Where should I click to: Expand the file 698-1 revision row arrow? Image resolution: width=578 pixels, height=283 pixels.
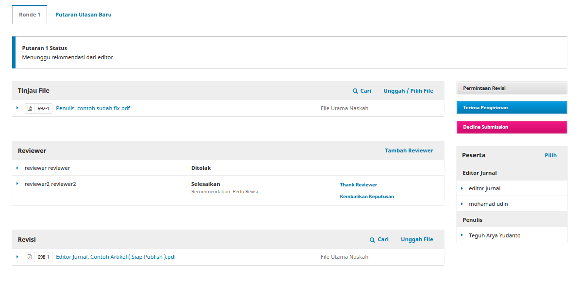click(x=17, y=257)
